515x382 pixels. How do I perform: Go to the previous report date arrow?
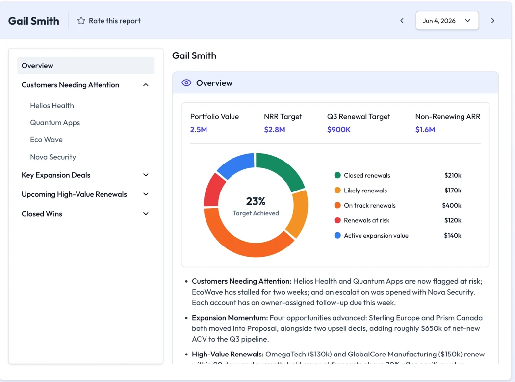(x=402, y=21)
